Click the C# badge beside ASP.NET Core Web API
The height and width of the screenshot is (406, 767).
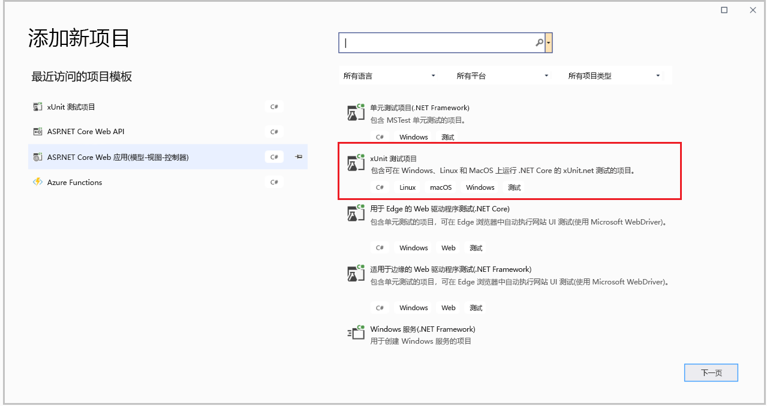tap(274, 132)
